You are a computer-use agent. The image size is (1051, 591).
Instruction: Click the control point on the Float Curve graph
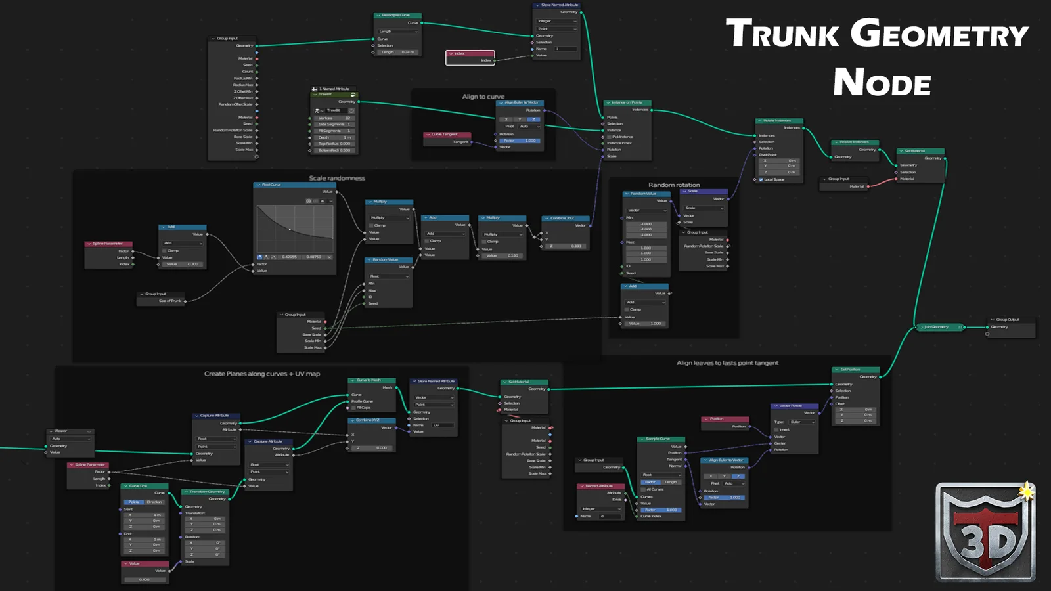290,230
